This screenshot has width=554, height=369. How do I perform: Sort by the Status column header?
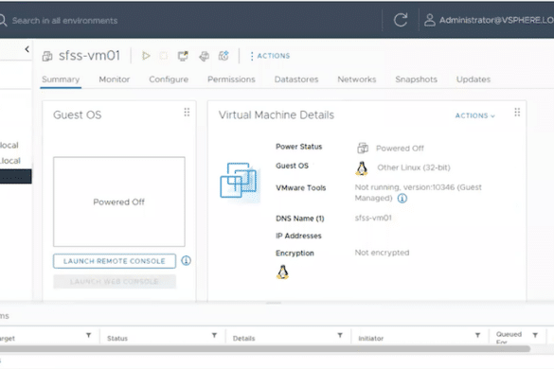coord(117,339)
